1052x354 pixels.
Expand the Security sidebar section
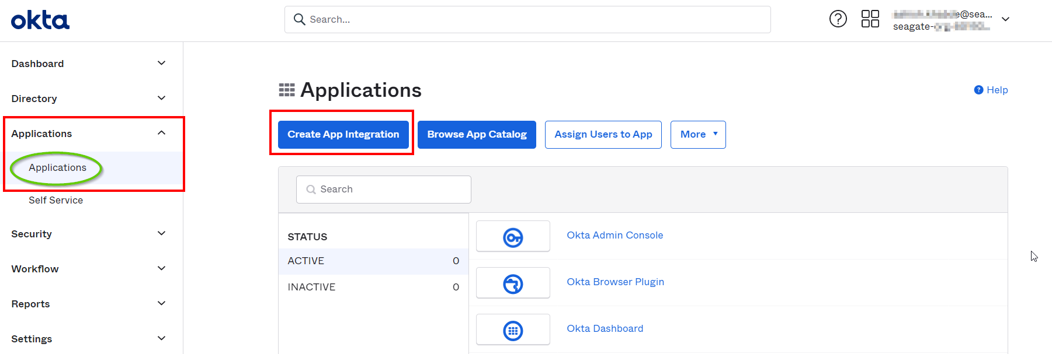point(161,233)
